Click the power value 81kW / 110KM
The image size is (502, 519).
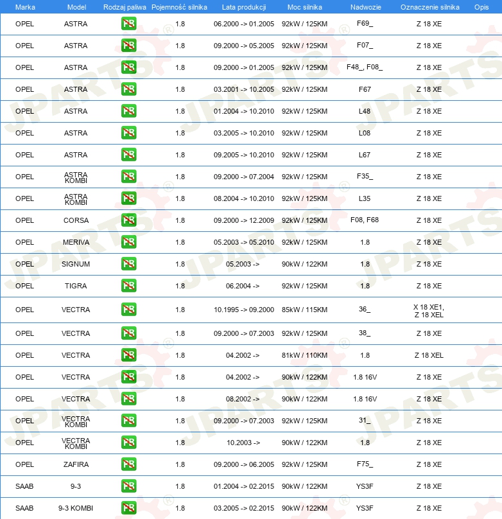tap(304, 355)
